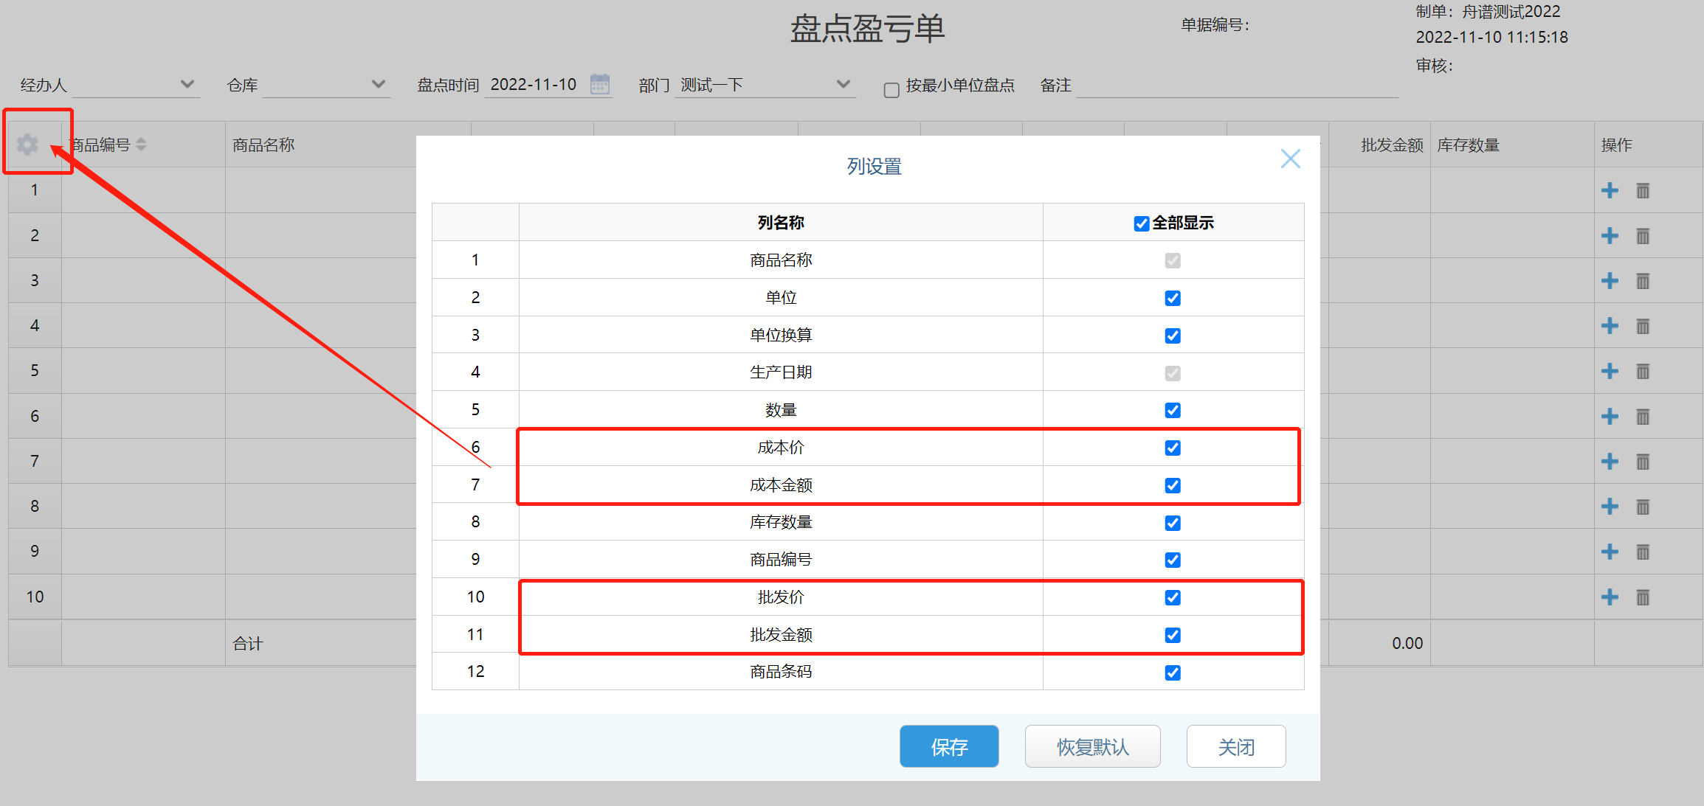The width and height of the screenshot is (1704, 806).
Task: Uncheck the 单位换算 column checkbox
Action: point(1173,336)
